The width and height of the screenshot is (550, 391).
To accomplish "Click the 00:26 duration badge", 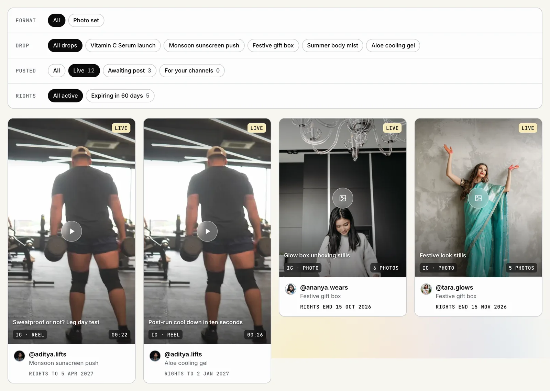I will point(255,335).
